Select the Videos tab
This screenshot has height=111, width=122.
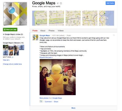pos(61,30)
